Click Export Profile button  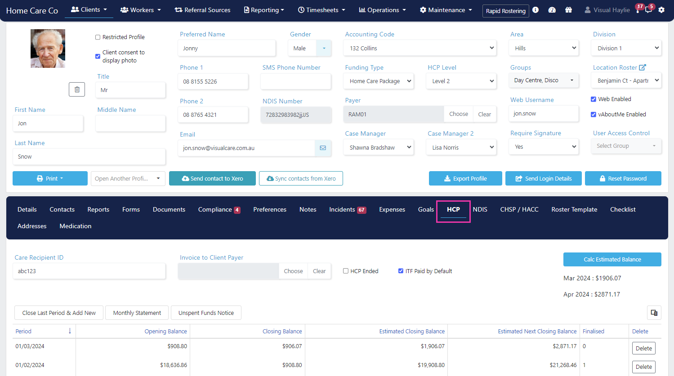[465, 178]
